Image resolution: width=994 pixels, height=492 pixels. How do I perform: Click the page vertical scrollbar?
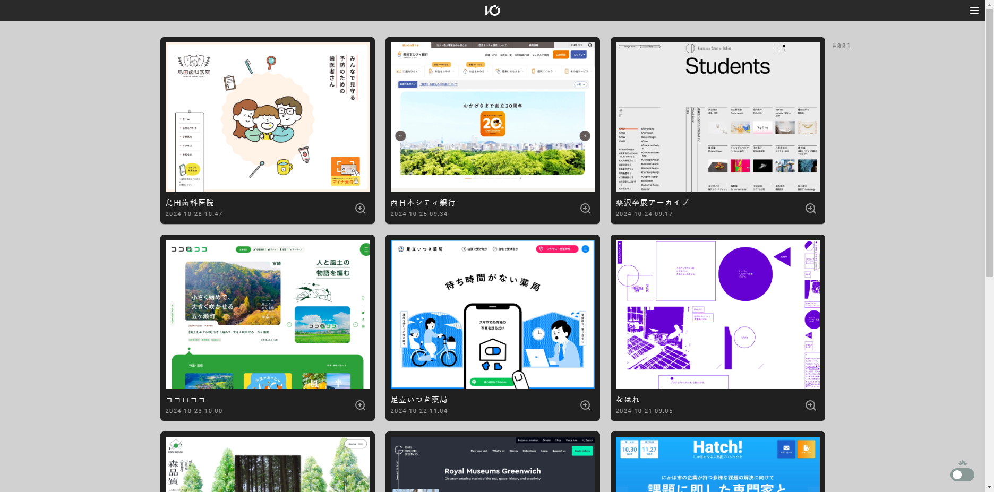(989, 143)
